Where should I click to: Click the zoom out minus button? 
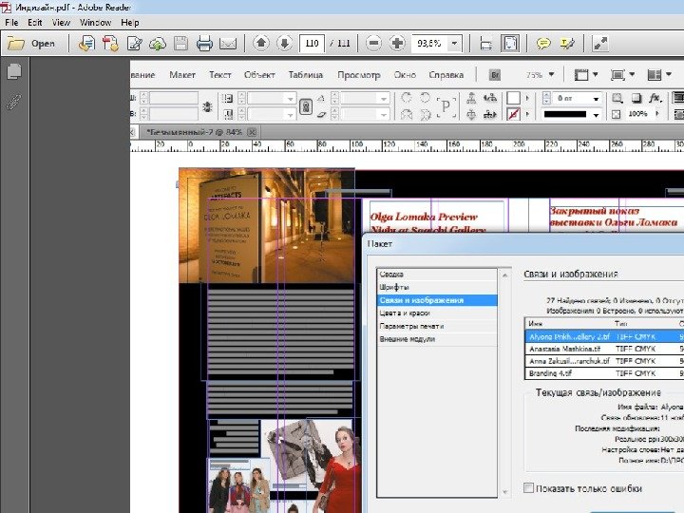[373, 44]
